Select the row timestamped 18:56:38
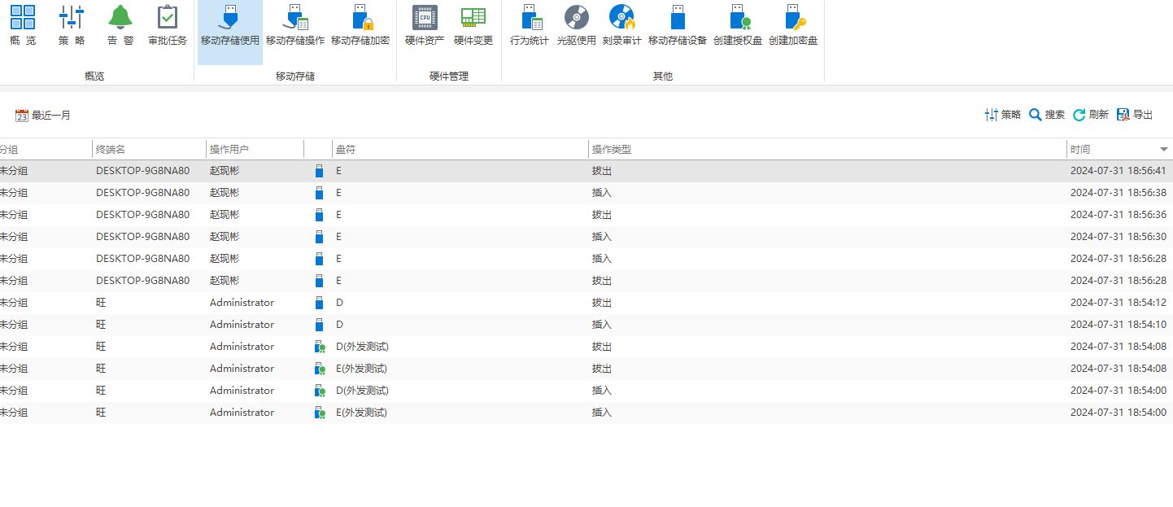1173x507 pixels. tap(586, 193)
